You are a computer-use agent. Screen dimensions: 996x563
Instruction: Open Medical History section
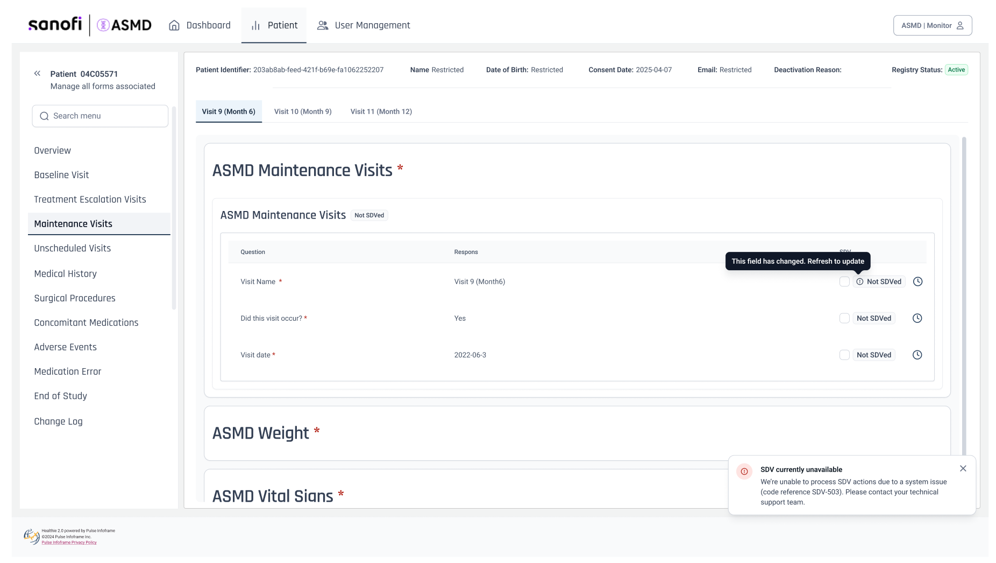[66, 273]
